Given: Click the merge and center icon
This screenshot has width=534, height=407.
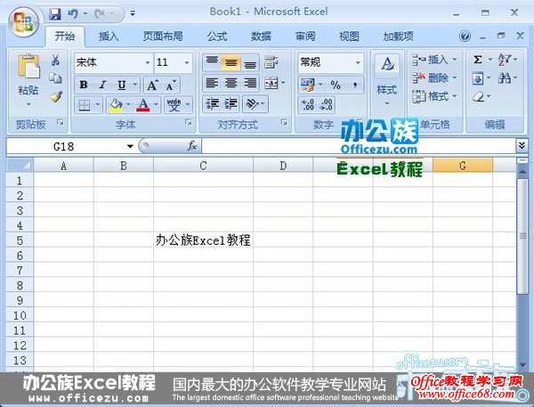Looking at the screenshot, I should [271, 83].
